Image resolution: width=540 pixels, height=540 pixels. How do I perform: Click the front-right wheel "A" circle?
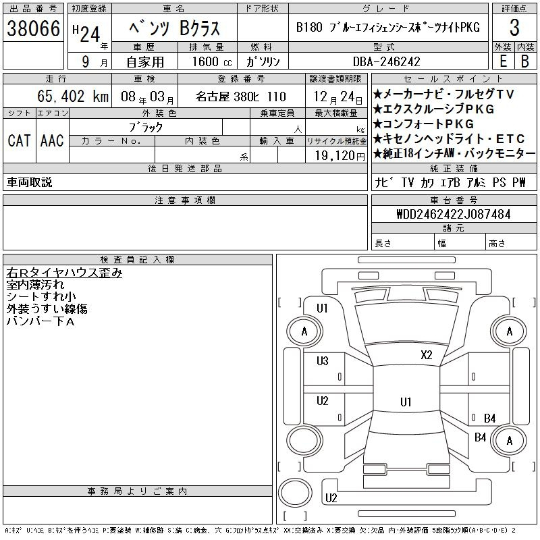509,331
